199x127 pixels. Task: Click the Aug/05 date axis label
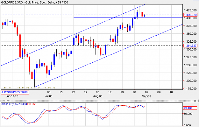click(98, 96)
